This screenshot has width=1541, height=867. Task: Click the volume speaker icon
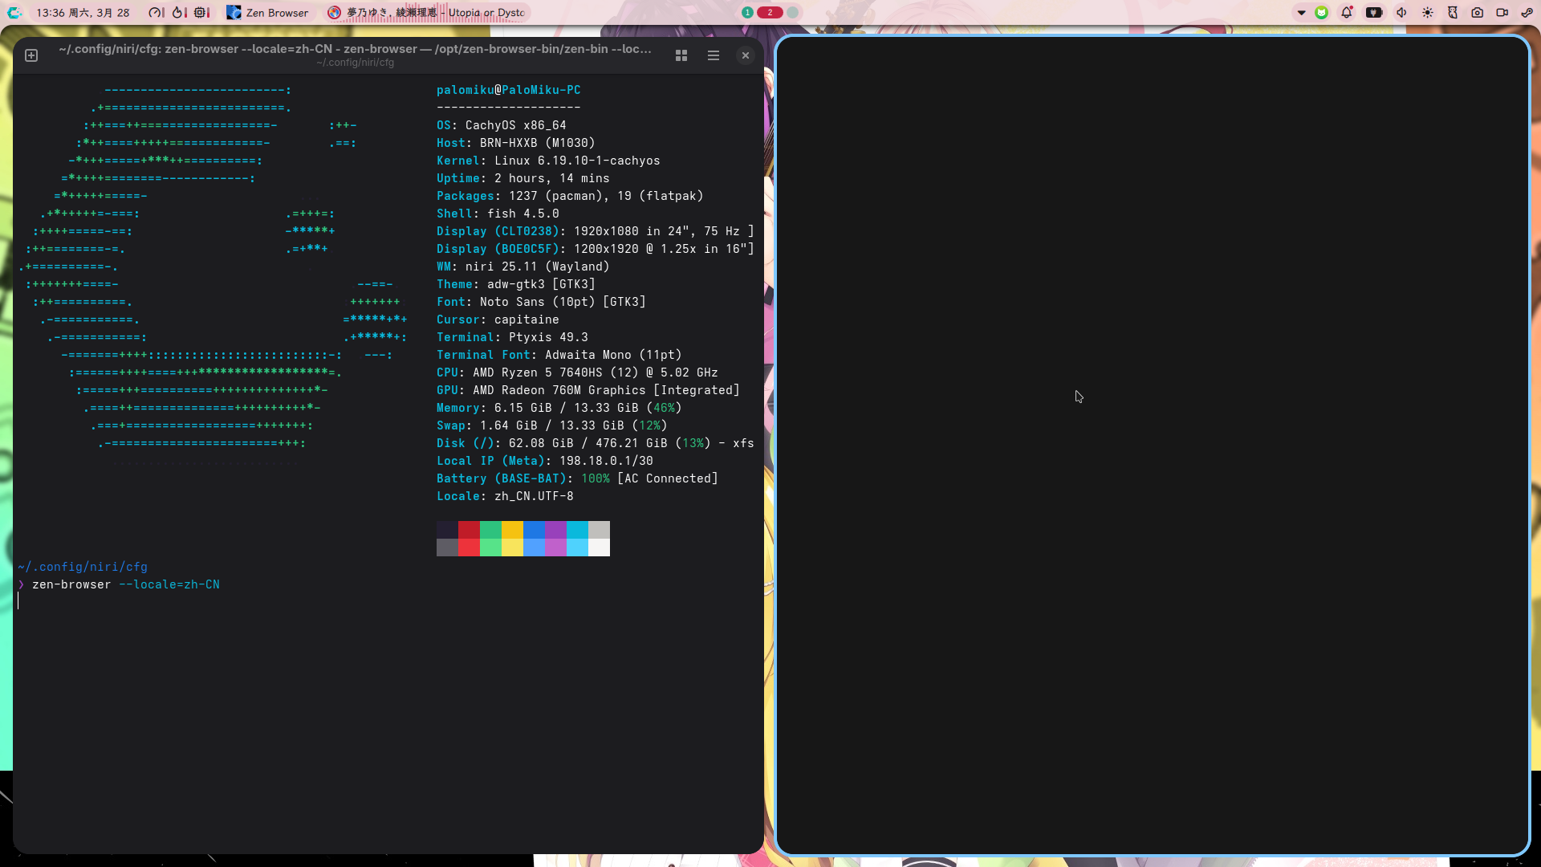pos(1401,12)
